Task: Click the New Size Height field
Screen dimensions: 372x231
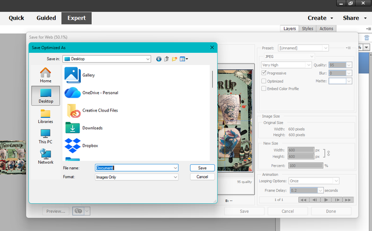Action: click(x=301, y=156)
